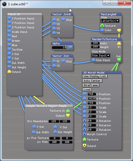The width and height of the screenshot is (133, 161).
Task: Select the Sample Texture Region Simple title bar
Action: click(49, 106)
